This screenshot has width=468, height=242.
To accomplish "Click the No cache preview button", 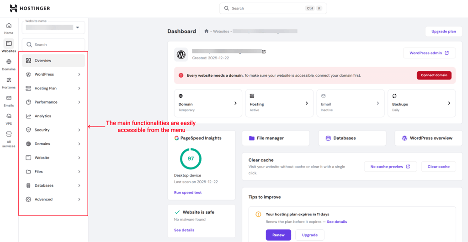I will pos(390,167).
